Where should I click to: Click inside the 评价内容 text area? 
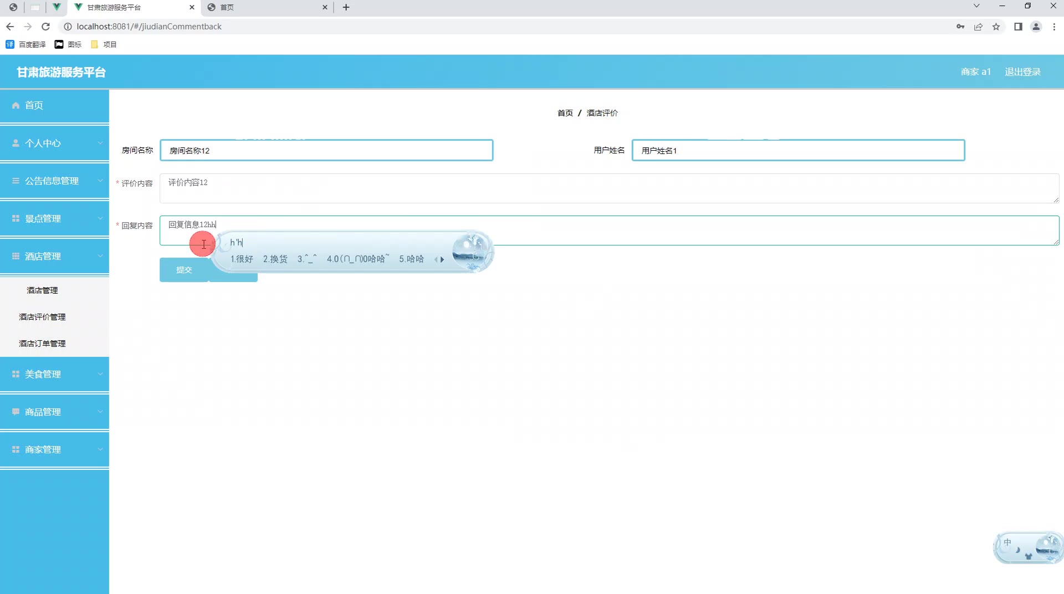609,188
